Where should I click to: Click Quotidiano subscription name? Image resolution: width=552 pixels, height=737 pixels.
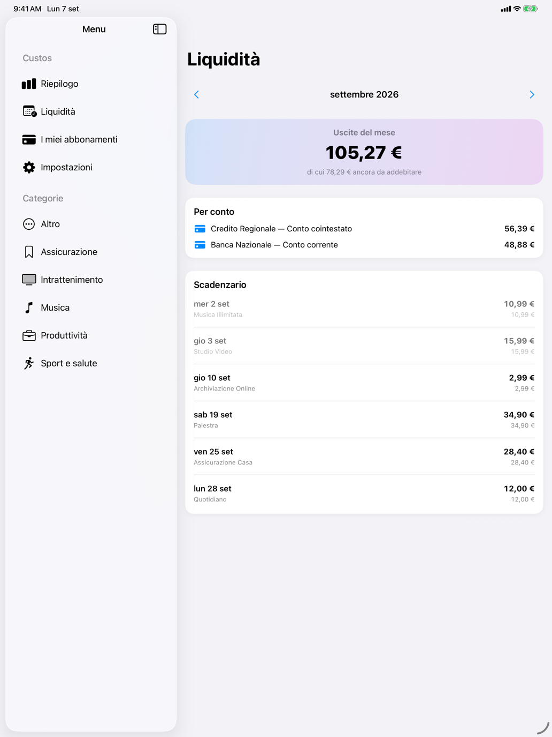tap(210, 500)
